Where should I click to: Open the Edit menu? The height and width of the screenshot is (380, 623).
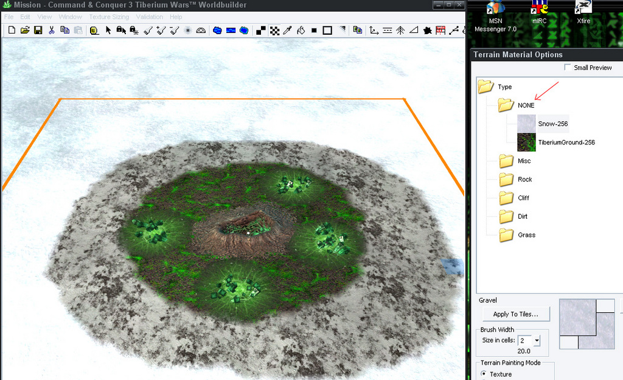pyautogui.click(x=25, y=16)
